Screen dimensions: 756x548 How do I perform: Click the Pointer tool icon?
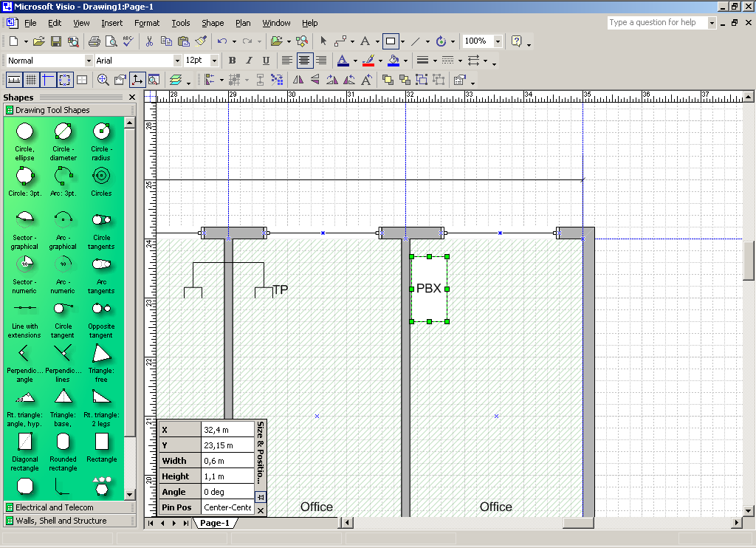click(323, 41)
